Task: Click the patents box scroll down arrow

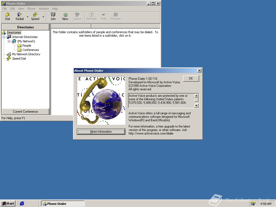Action: [196, 106]
